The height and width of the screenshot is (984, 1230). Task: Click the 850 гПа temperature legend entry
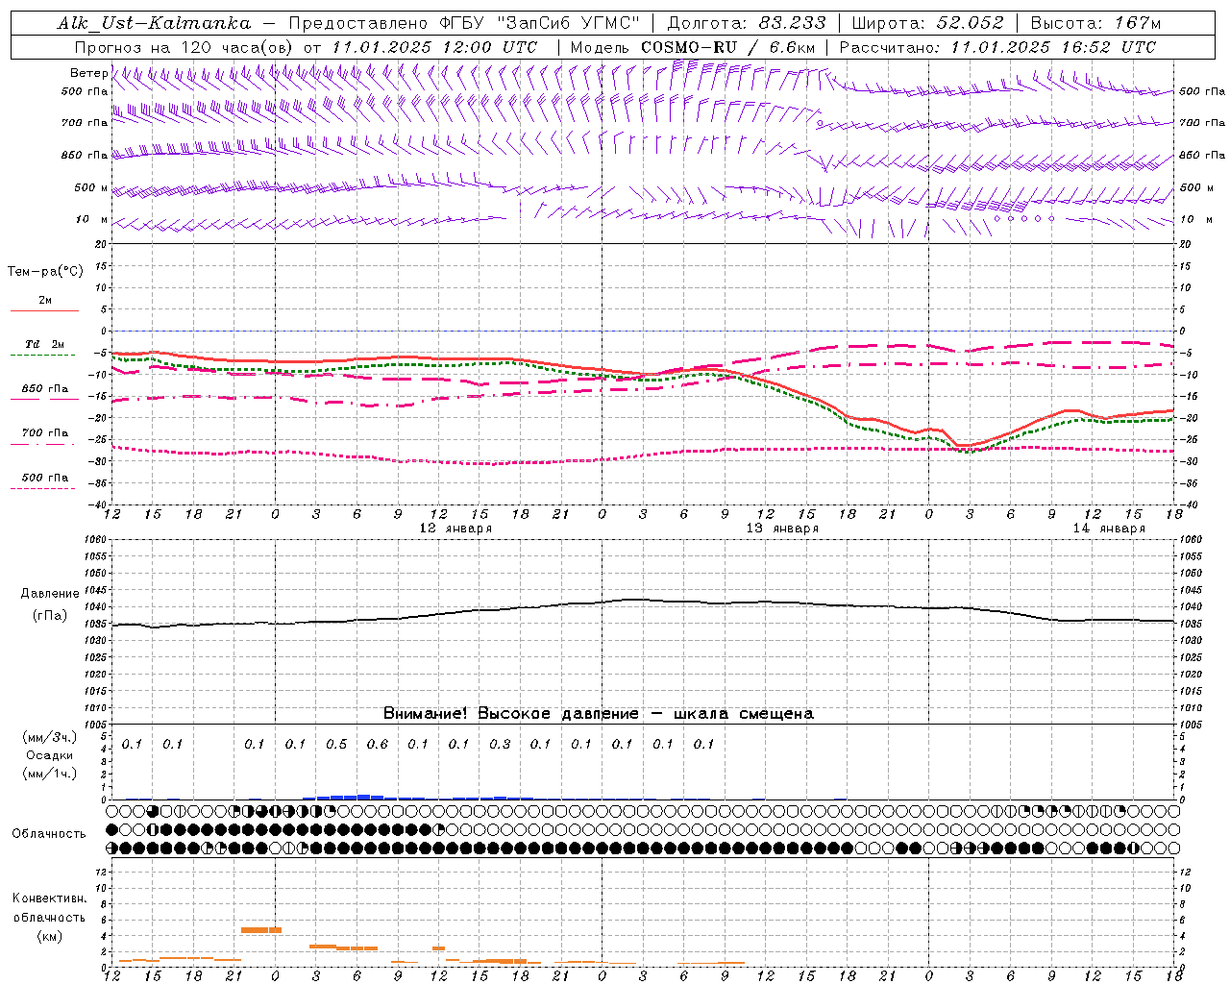tap(45, 389)
